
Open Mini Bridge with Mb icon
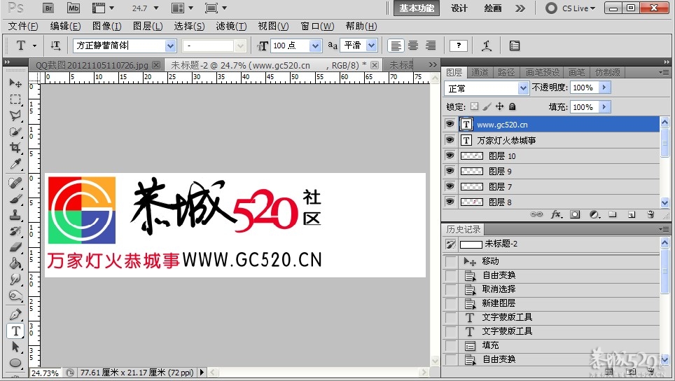coord(74,8)
